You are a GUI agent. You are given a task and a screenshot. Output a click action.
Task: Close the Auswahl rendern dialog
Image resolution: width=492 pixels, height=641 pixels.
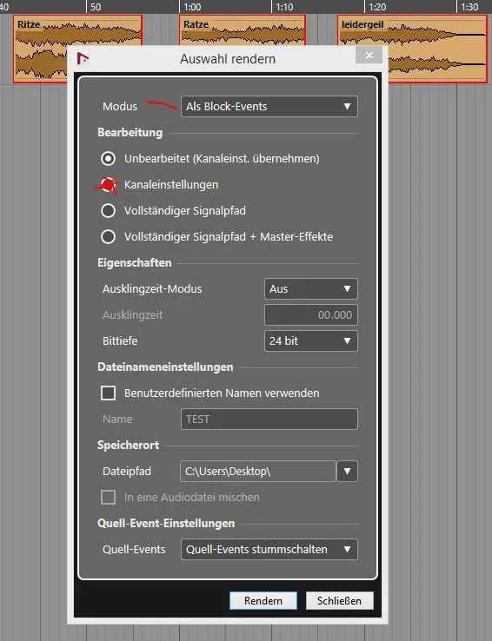369,56
